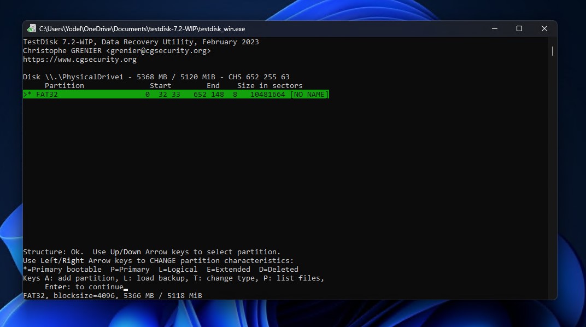The height and width of the screenshot is (327, 586).
Task: Close the testdisk_win.exe window
Action: tap(544, 28)
